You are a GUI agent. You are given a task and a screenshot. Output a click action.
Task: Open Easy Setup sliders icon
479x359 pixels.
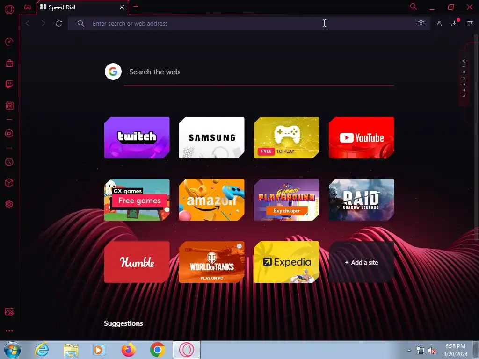pyautogui.click(x=470, y=23)
